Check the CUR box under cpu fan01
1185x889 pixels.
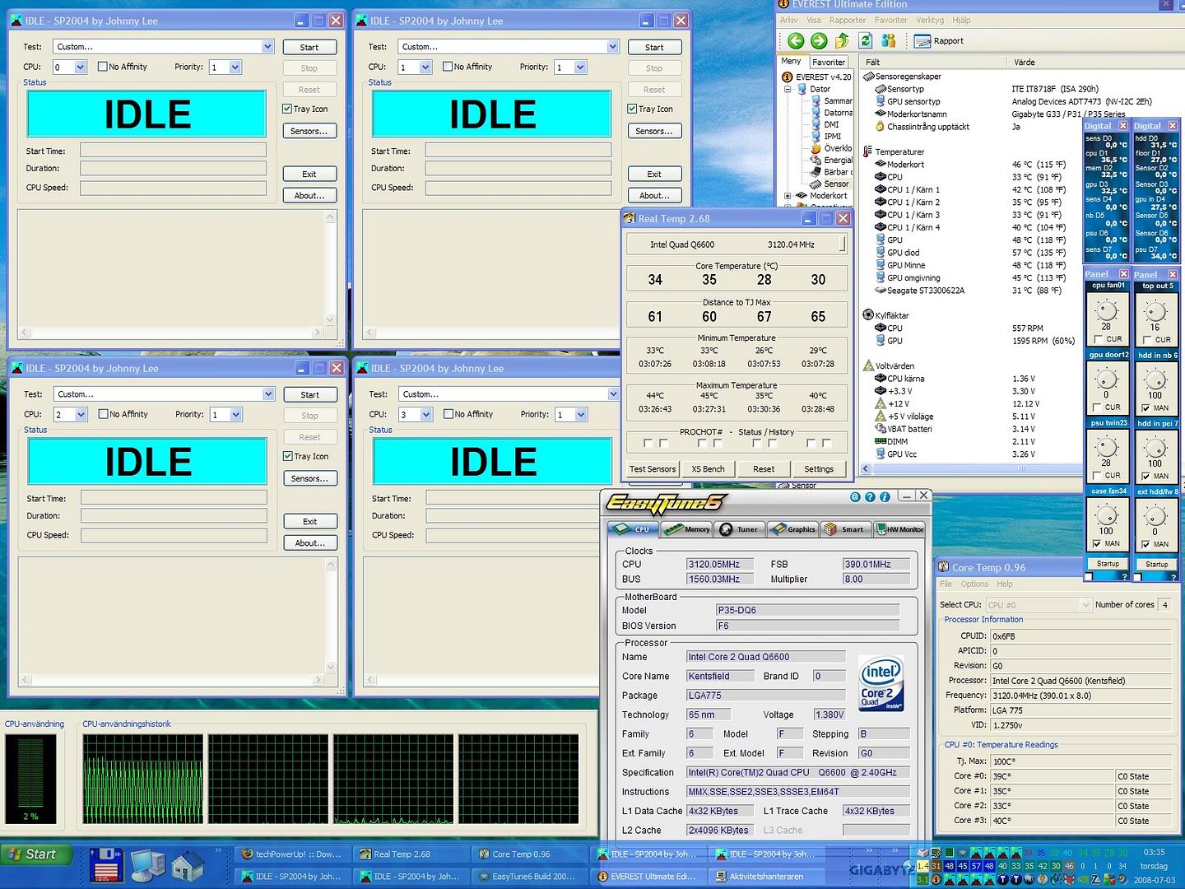1098,339
